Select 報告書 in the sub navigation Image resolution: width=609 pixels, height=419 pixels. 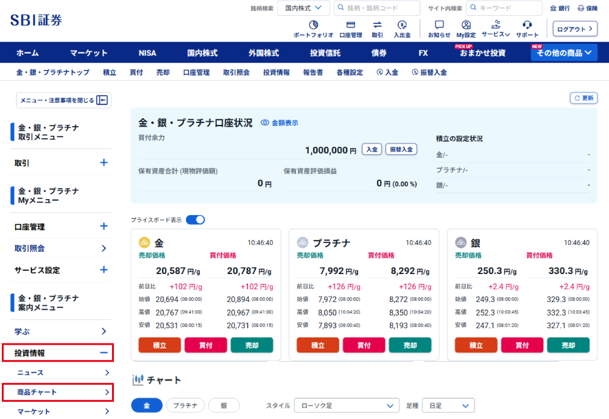tap(313, 72)
